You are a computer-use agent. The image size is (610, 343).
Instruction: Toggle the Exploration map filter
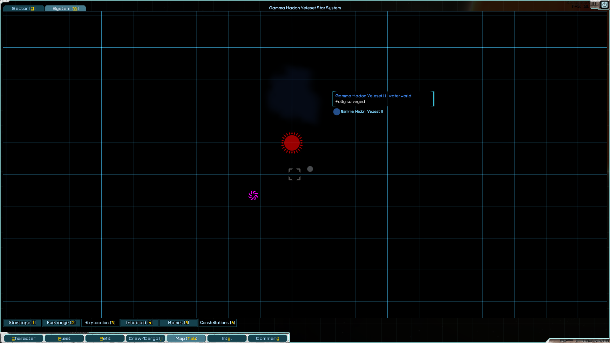[100, 323]
